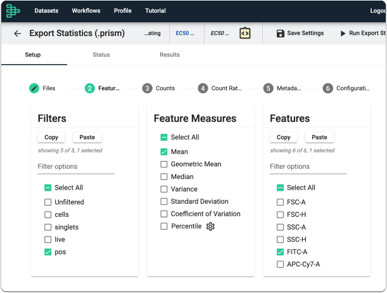Click Copy button in Filters panel
This screenshot has height=293, width=387.
point(51,138)
